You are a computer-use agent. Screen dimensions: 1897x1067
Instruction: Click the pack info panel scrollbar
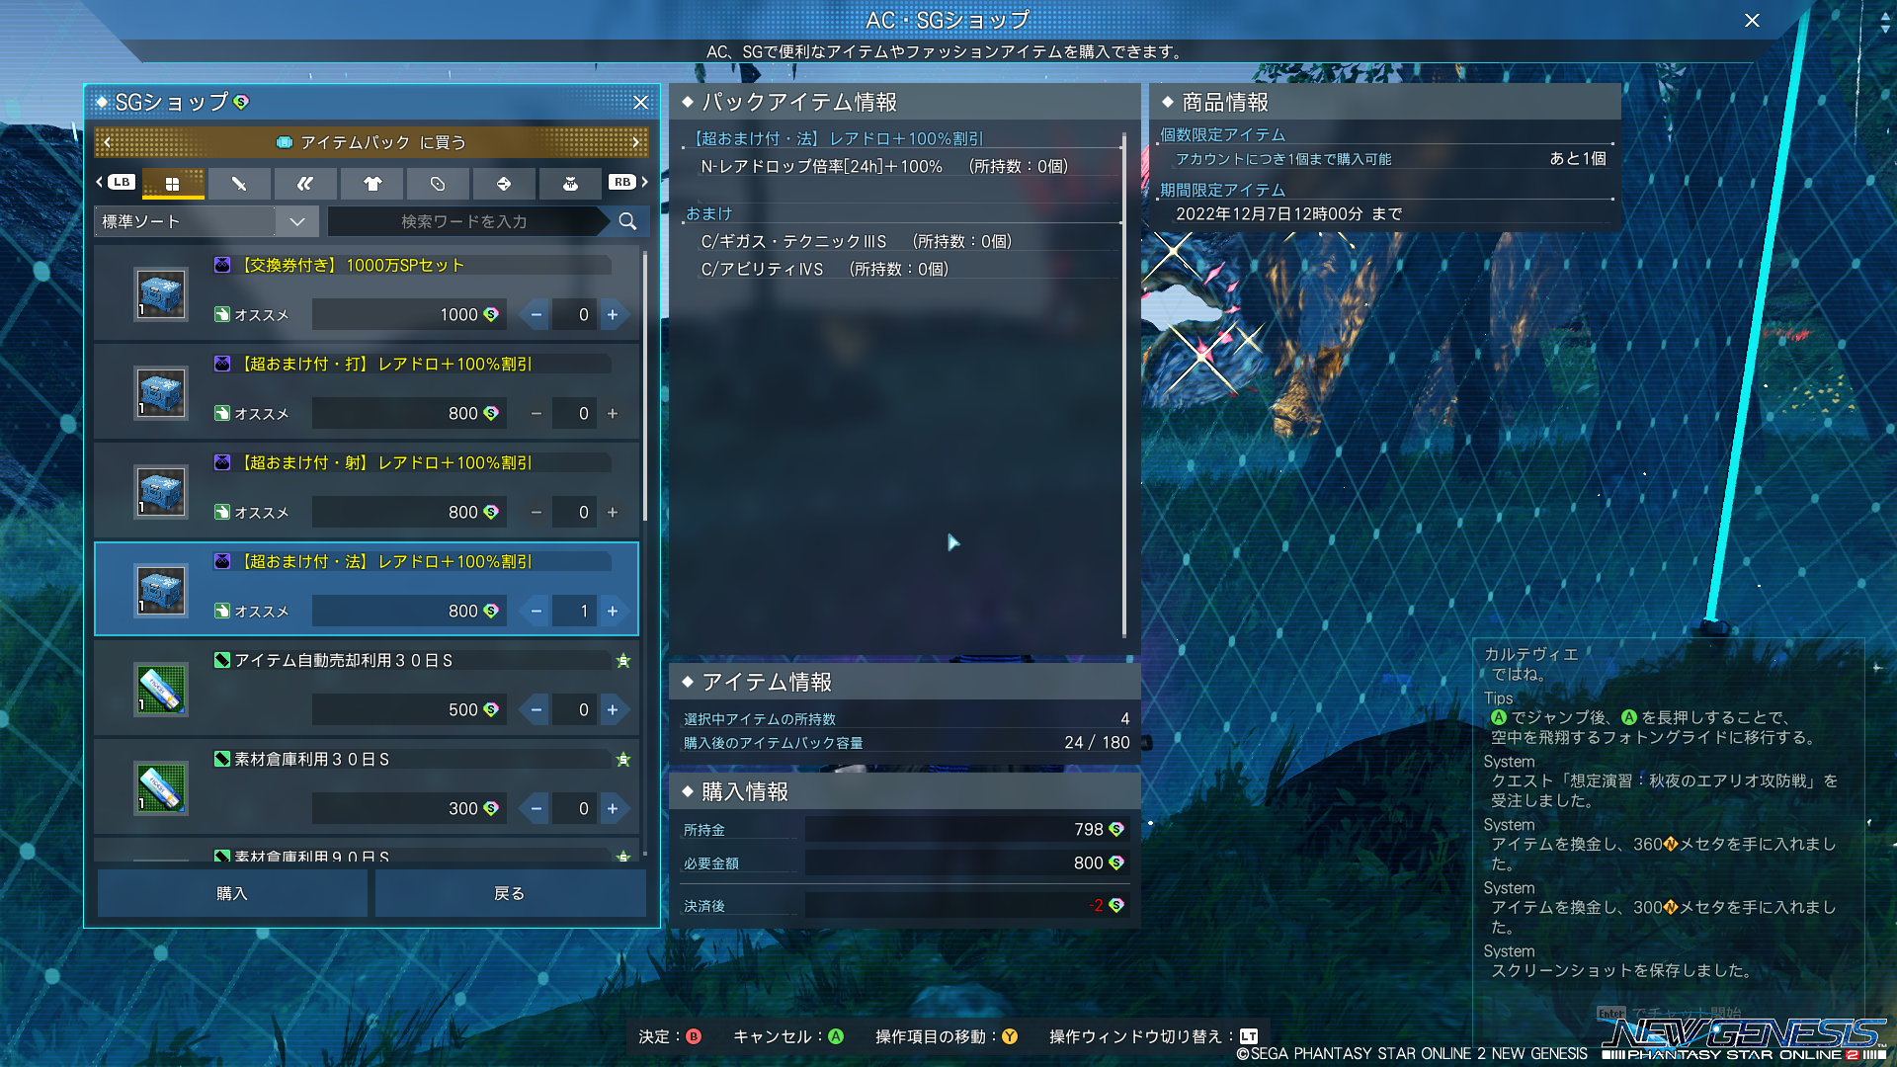point(1123,385)
